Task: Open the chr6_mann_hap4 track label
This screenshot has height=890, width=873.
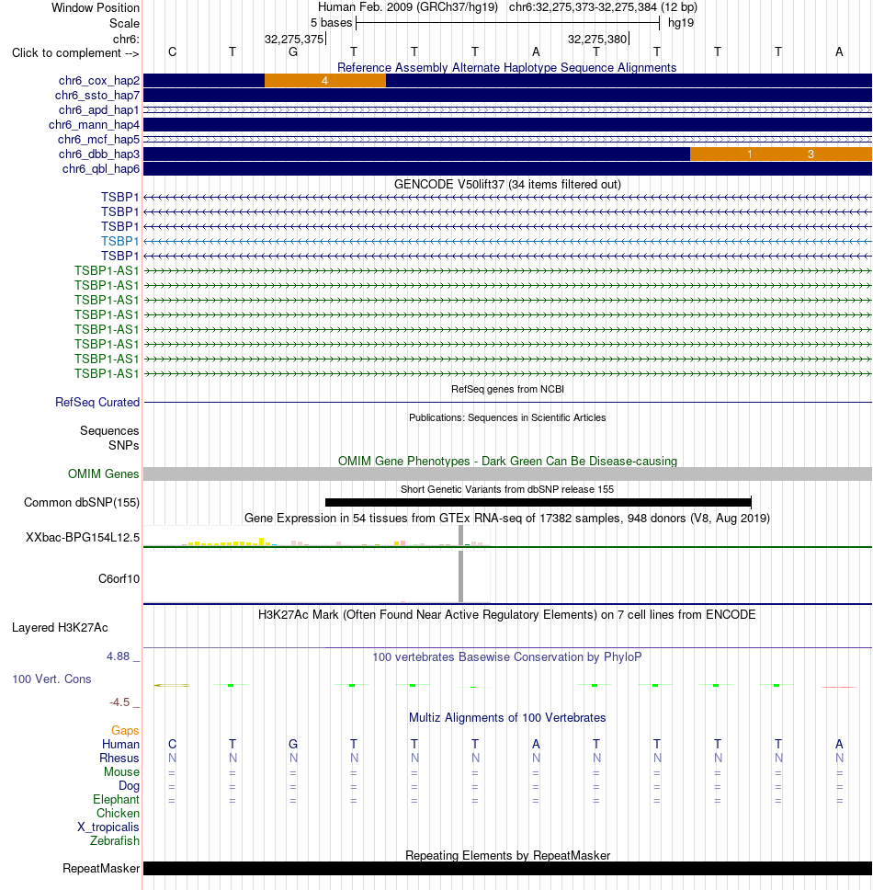Action: [x=94, y=125]
